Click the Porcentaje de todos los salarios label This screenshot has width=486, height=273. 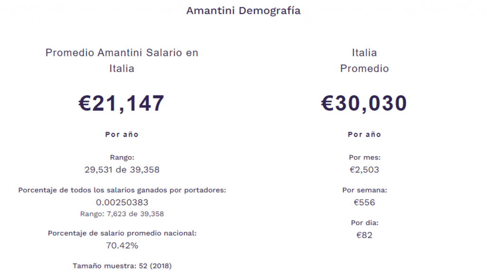[x=121, y=190]
